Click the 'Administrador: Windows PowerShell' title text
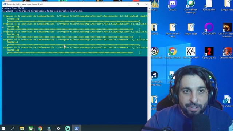The width and height of the screenshot is (233, 131). click(x=25, y=4)
